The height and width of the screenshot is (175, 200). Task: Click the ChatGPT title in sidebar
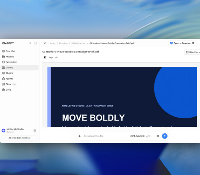pos(8,43)
